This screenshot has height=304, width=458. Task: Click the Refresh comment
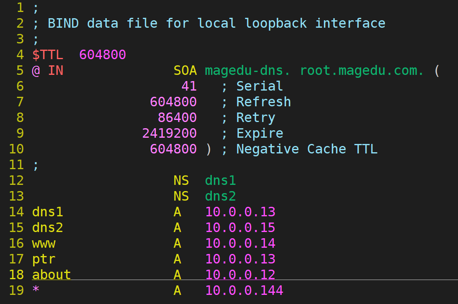pyautogui.click(x=264, y=102)
